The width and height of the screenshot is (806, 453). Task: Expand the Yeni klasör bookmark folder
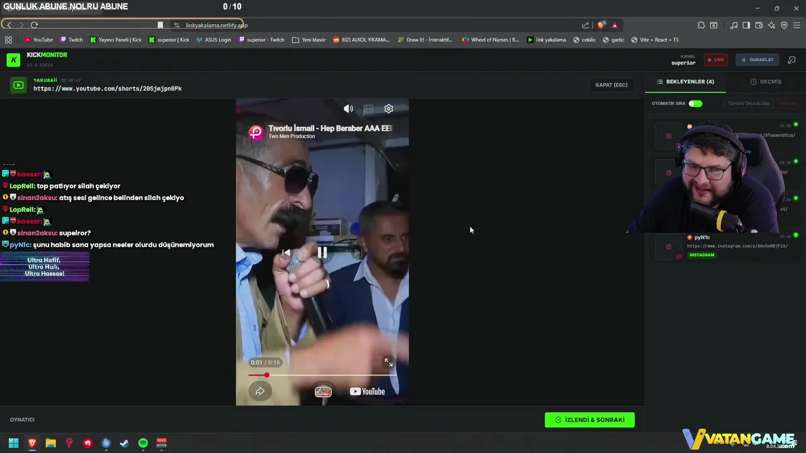tap(309, 40)
